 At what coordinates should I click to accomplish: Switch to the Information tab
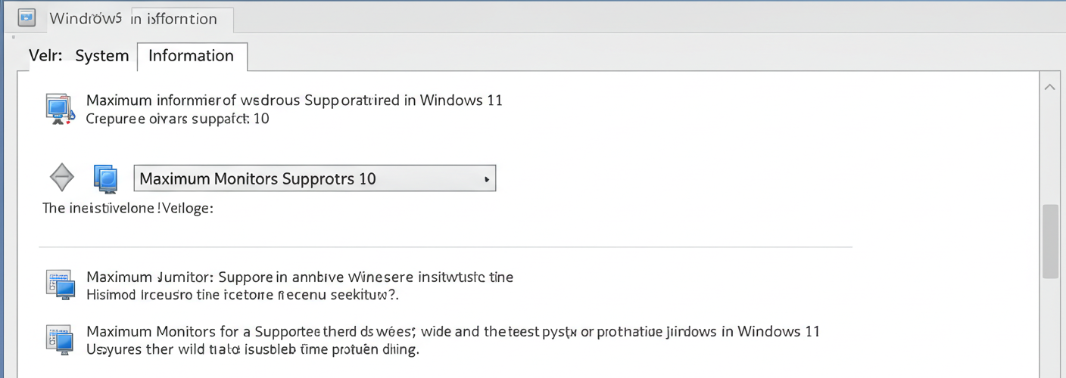click(x=192, y=56)
